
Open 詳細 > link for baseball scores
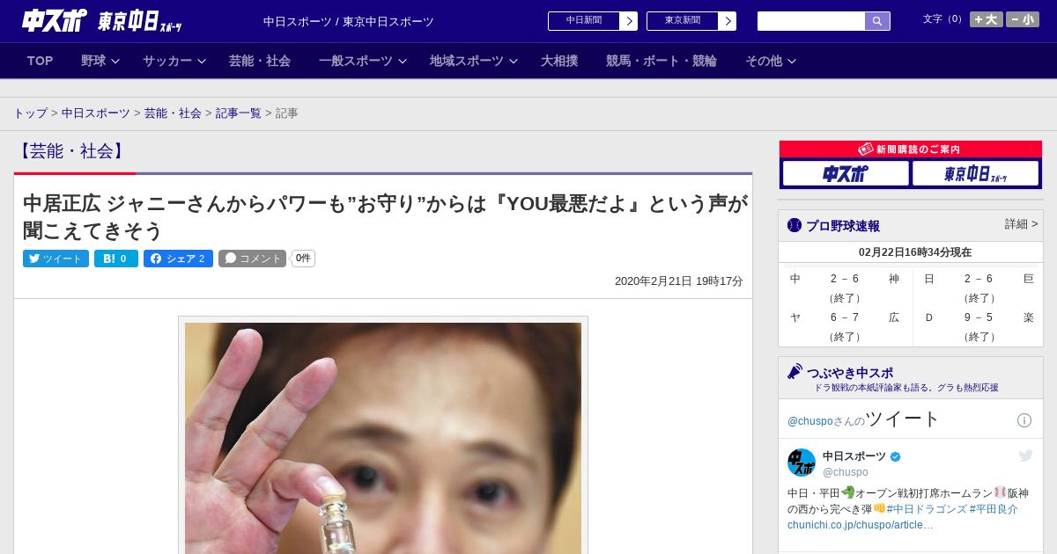[1022, 224]
